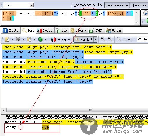Image resolution: width=148 pixels, height=136 pixels.
Task: Expand the globe icon dropdown arrow
Action: (x=46, y=40)
